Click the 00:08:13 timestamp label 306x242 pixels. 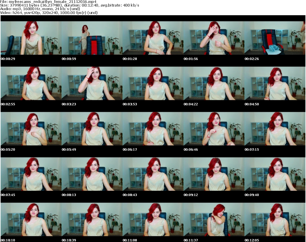click(x=69, y=195)
